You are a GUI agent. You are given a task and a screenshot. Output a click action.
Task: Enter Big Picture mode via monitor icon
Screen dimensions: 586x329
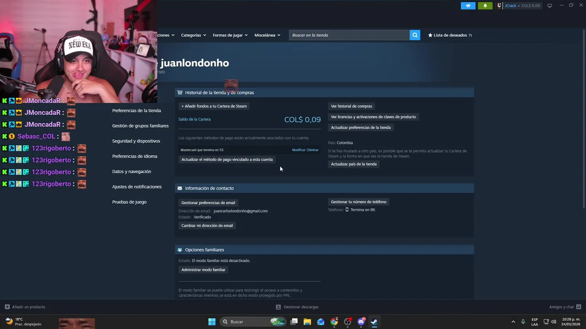click(549, 5)
